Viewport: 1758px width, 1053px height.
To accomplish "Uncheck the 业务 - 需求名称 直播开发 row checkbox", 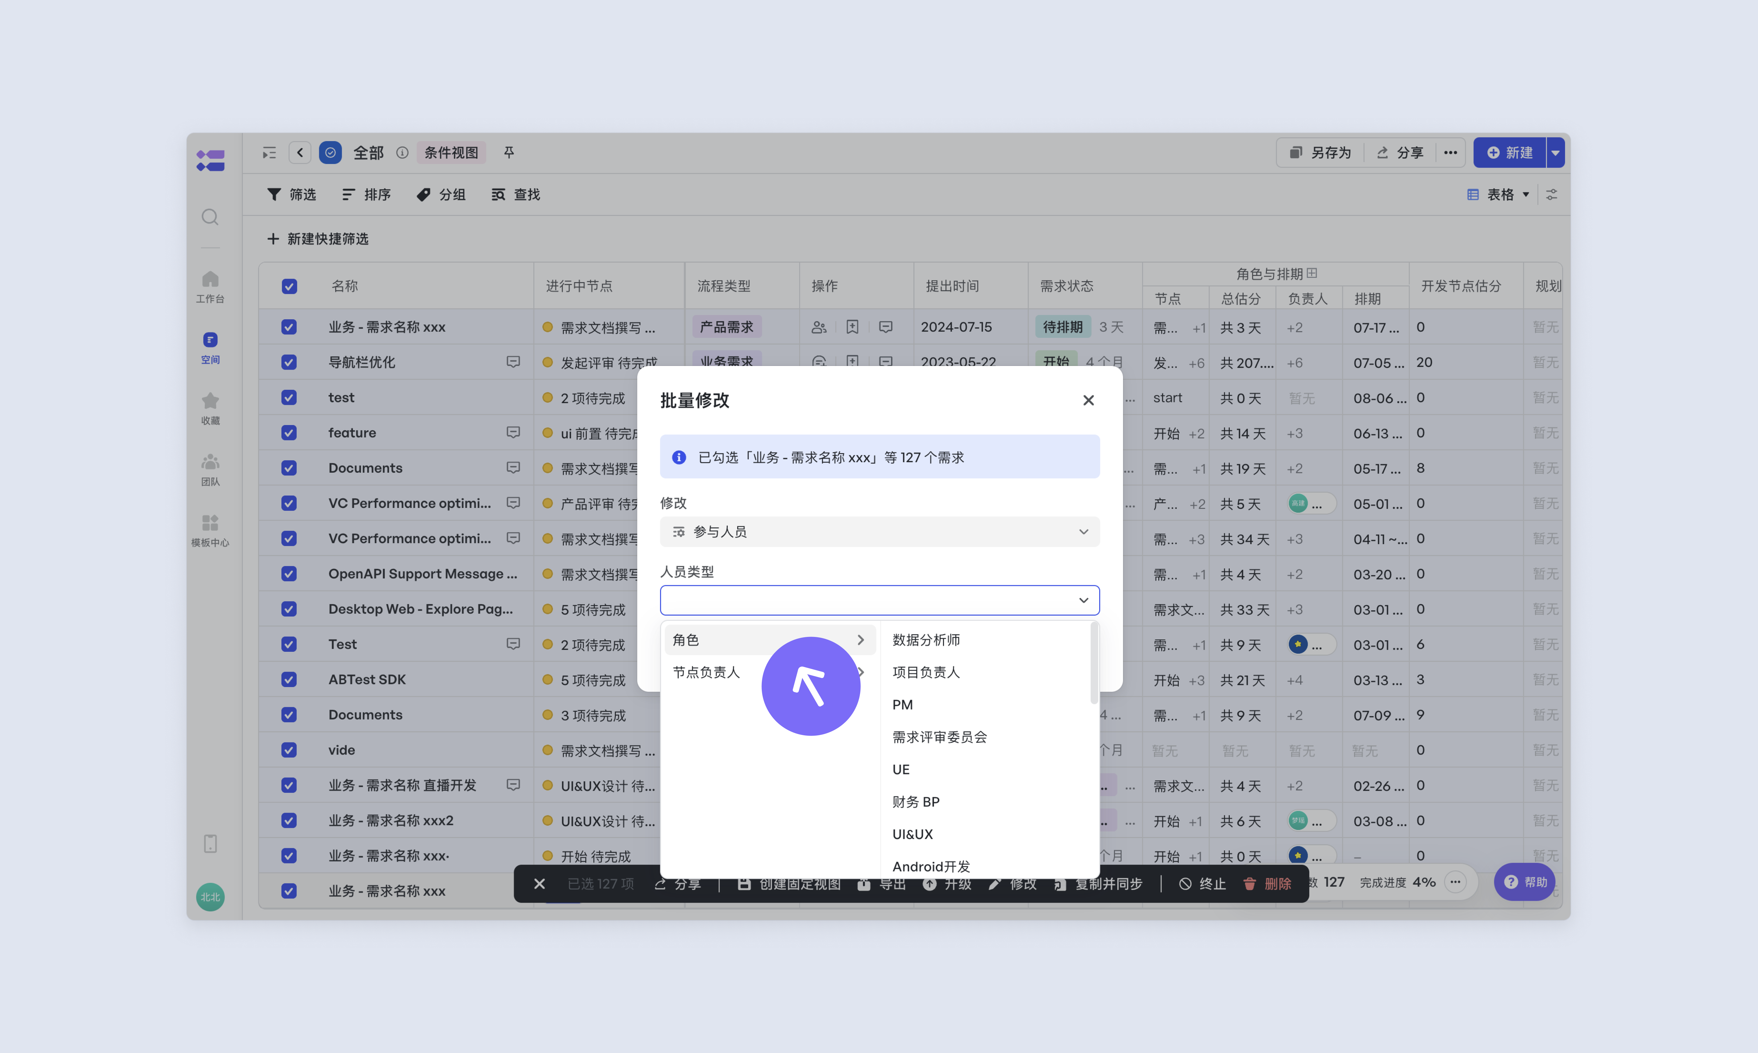I will (x=289, y=785).
